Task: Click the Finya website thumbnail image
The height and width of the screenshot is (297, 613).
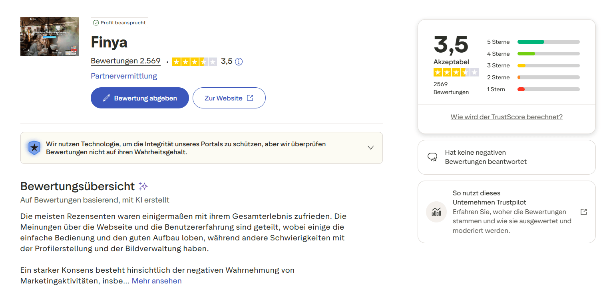Action: click(x=50, y=37)
